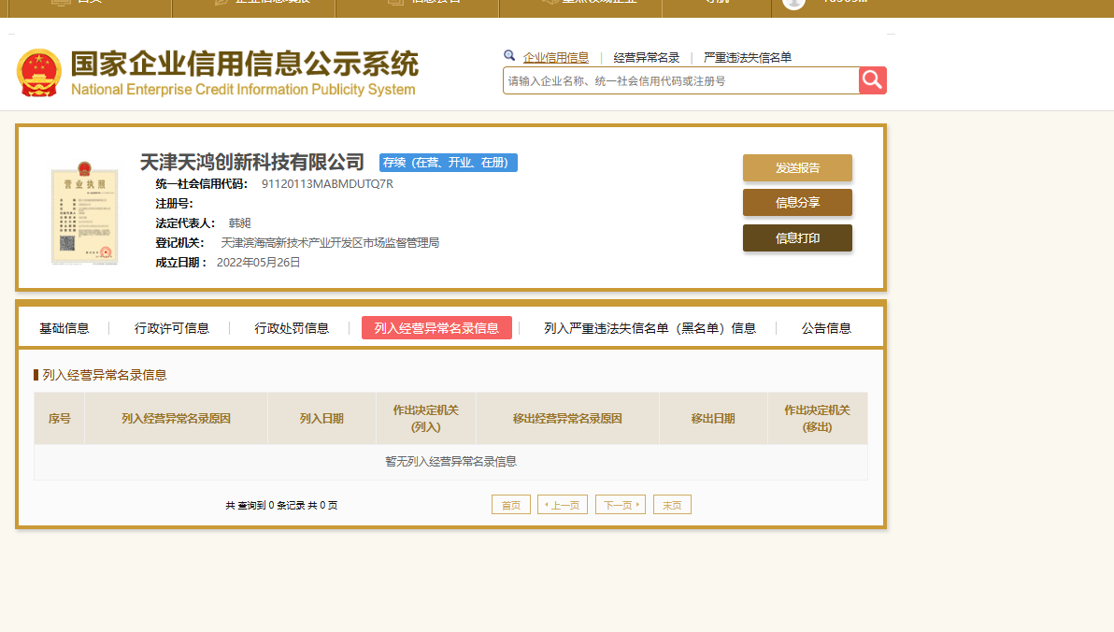The height and width of the screenshot is (632, 1114).
Task: Switch to the 行政处罚信息 tab
Action: coord(292,328)
